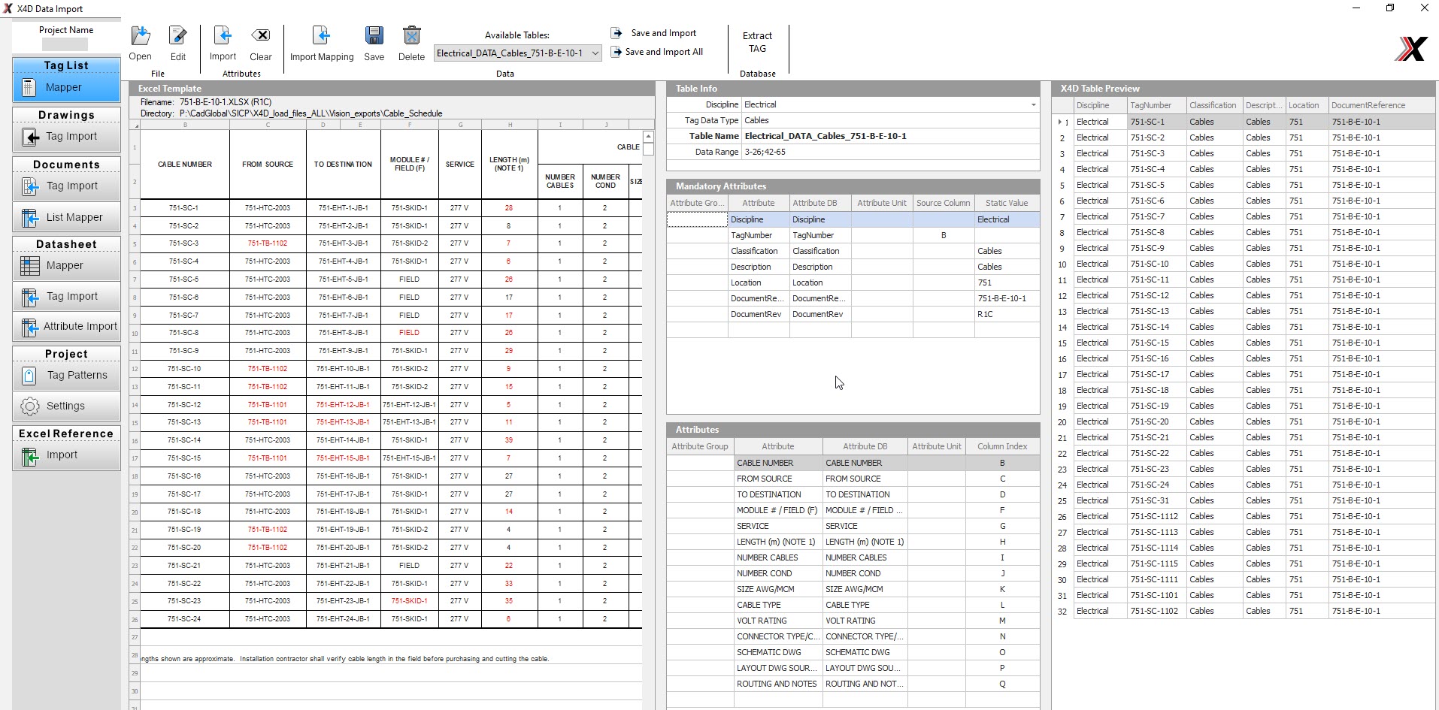The width and height of the screenshot is (1439, 710).
Task: Click the Source Column header
Action: pyautogui.click(x=944, y=203)
